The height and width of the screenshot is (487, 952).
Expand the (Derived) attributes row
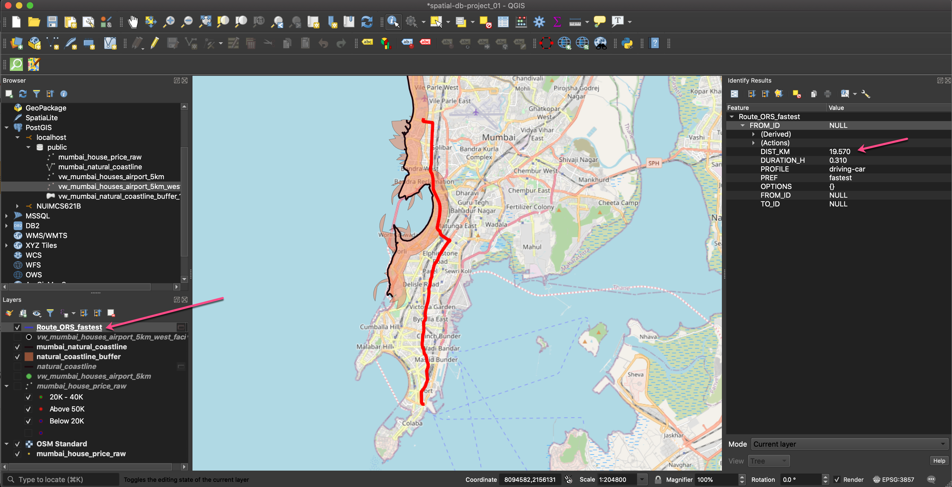point(753,134)
